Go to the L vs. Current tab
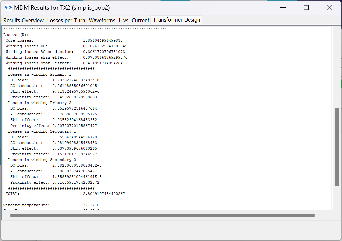The height and width of the screenshot is (241, 342). pyautogui.click(x=134, y=20)
